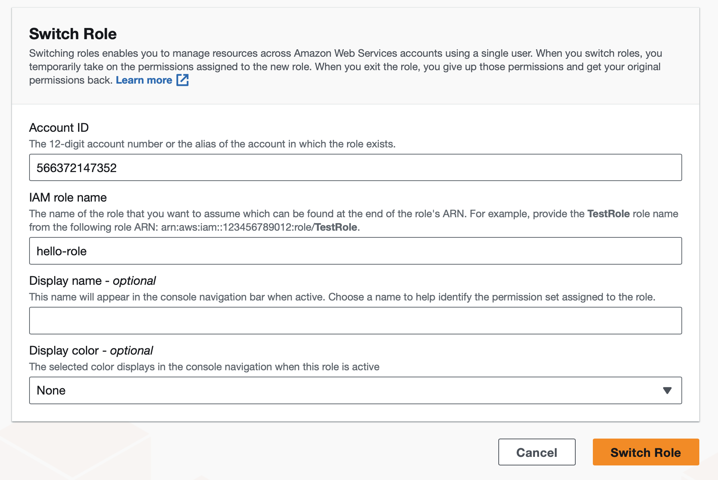Click the selected color displays description text
Viewport: 718px width, 480px height.
[204, 367]
